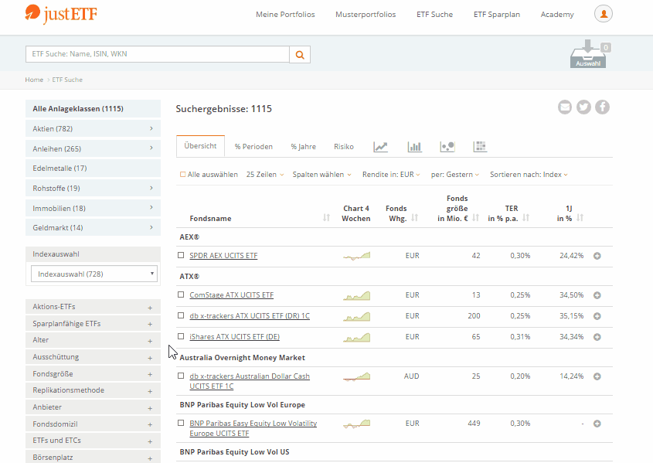The height and width of the screenshot is (463, 653).
Task: Open the 25 Zeilen rows dropdown
Action: coord(264,175)
